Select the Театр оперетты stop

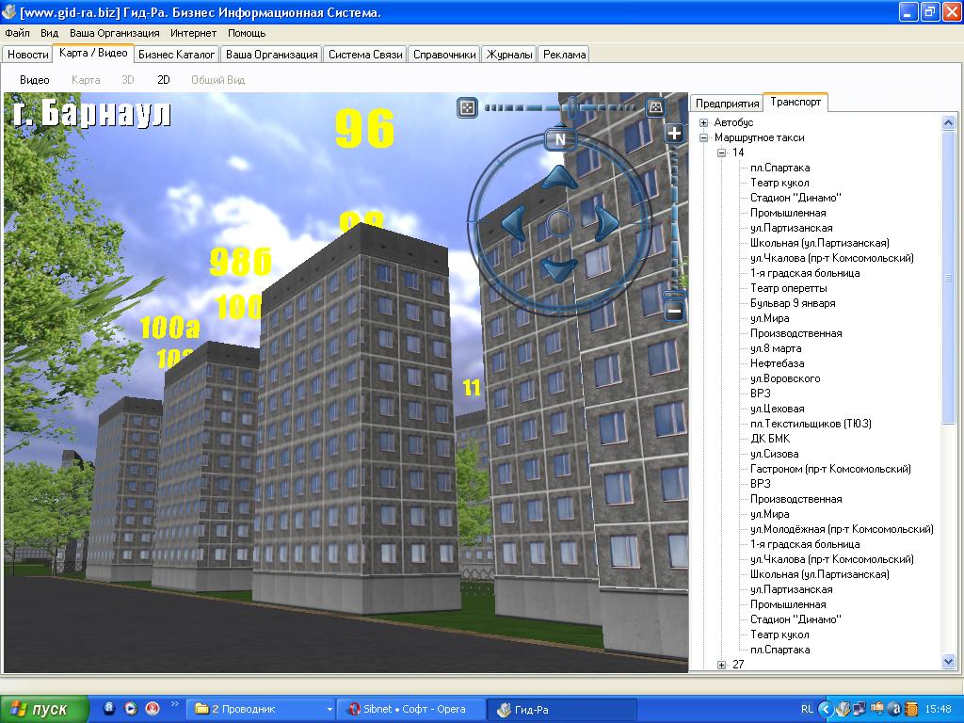tap(788, 288)
